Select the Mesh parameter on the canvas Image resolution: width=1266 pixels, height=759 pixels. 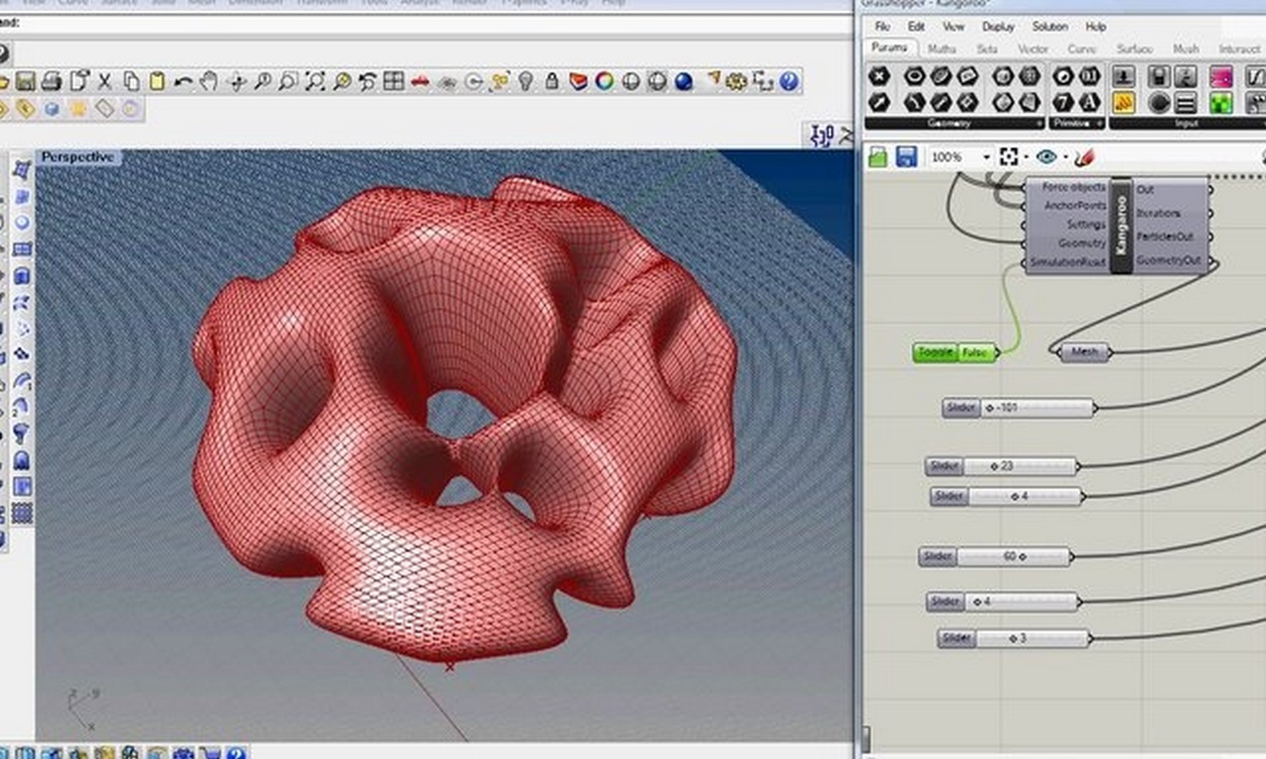(1085, 352)
